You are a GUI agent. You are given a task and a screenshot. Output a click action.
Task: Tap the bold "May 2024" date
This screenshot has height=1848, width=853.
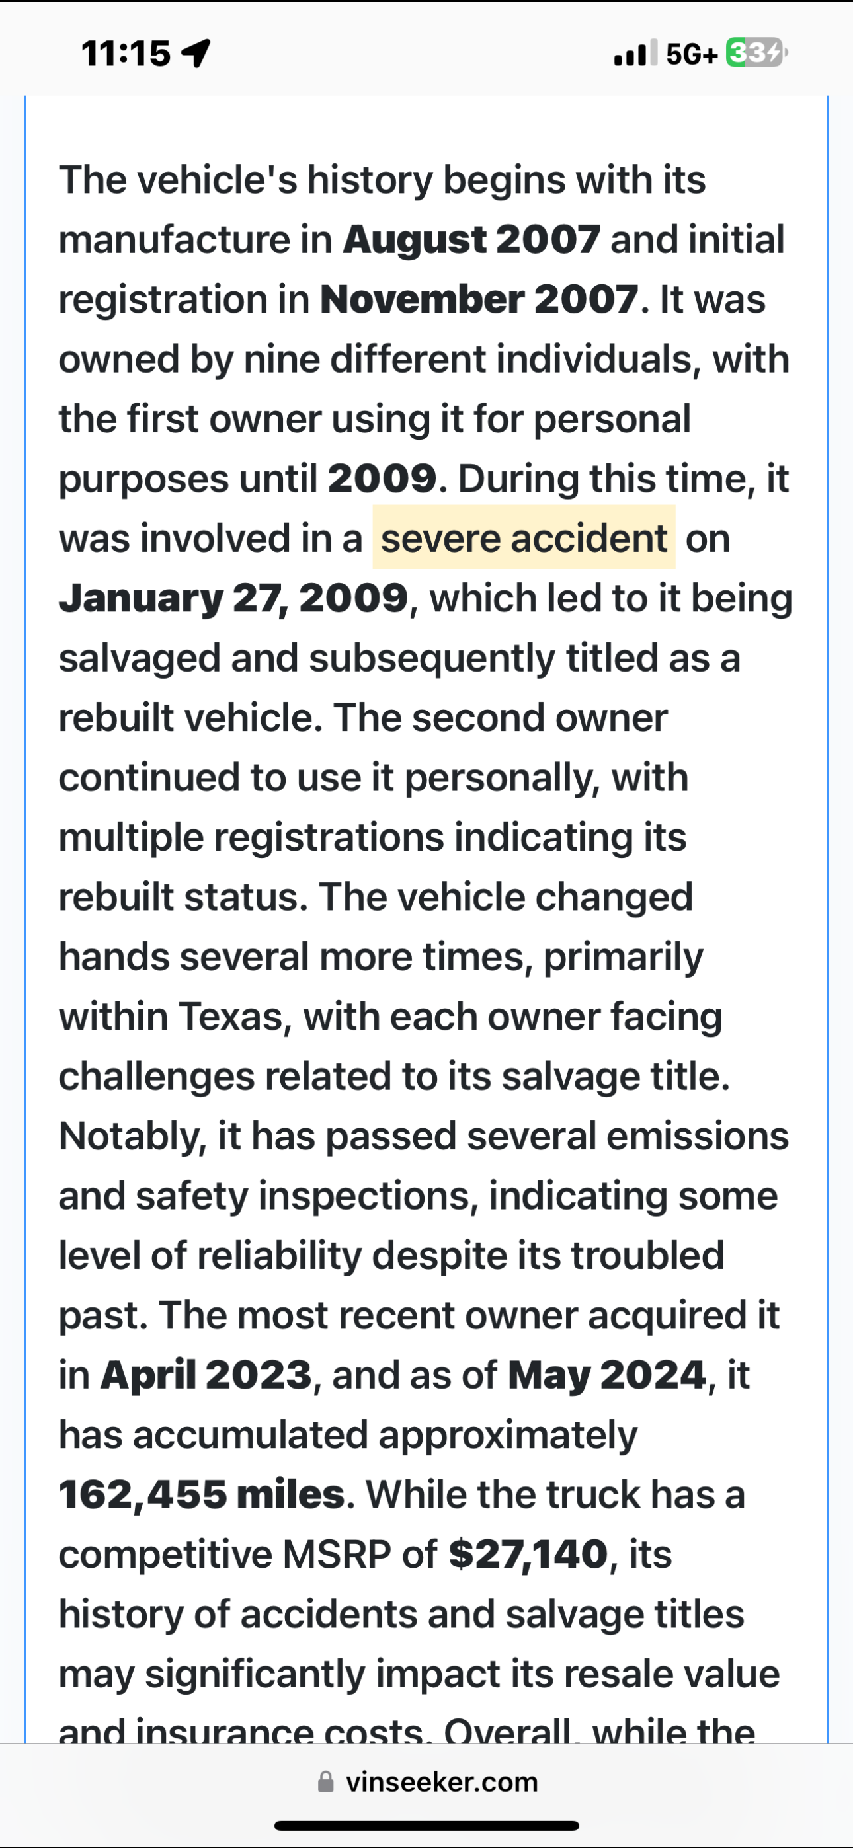pyautogui.click(x=607, y=1375)
